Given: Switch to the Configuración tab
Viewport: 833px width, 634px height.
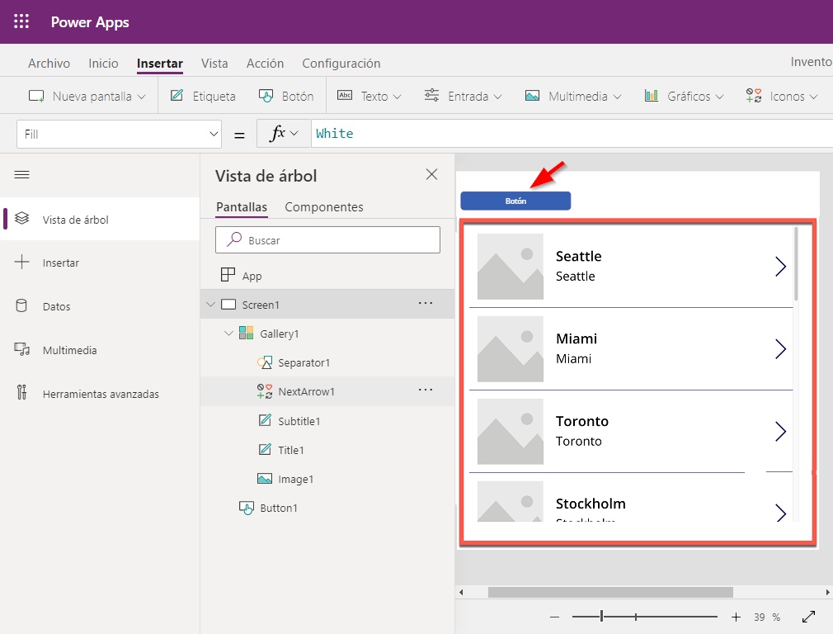Looking at the screenshot, I should point(341,64).
